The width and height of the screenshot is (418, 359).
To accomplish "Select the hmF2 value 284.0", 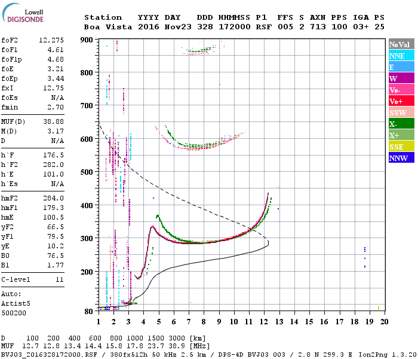I will click(x=54, y=198).
